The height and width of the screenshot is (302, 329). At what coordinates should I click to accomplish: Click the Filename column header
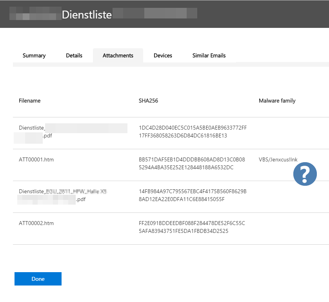point(29,101)
